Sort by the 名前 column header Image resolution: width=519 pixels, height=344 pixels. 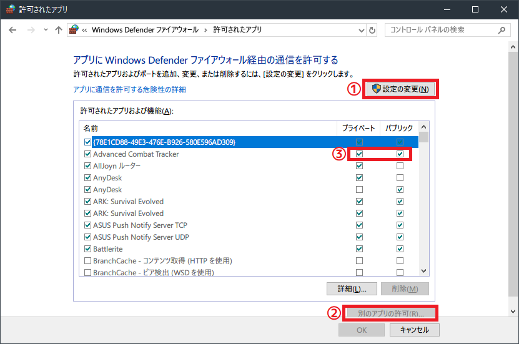[208, 128]
